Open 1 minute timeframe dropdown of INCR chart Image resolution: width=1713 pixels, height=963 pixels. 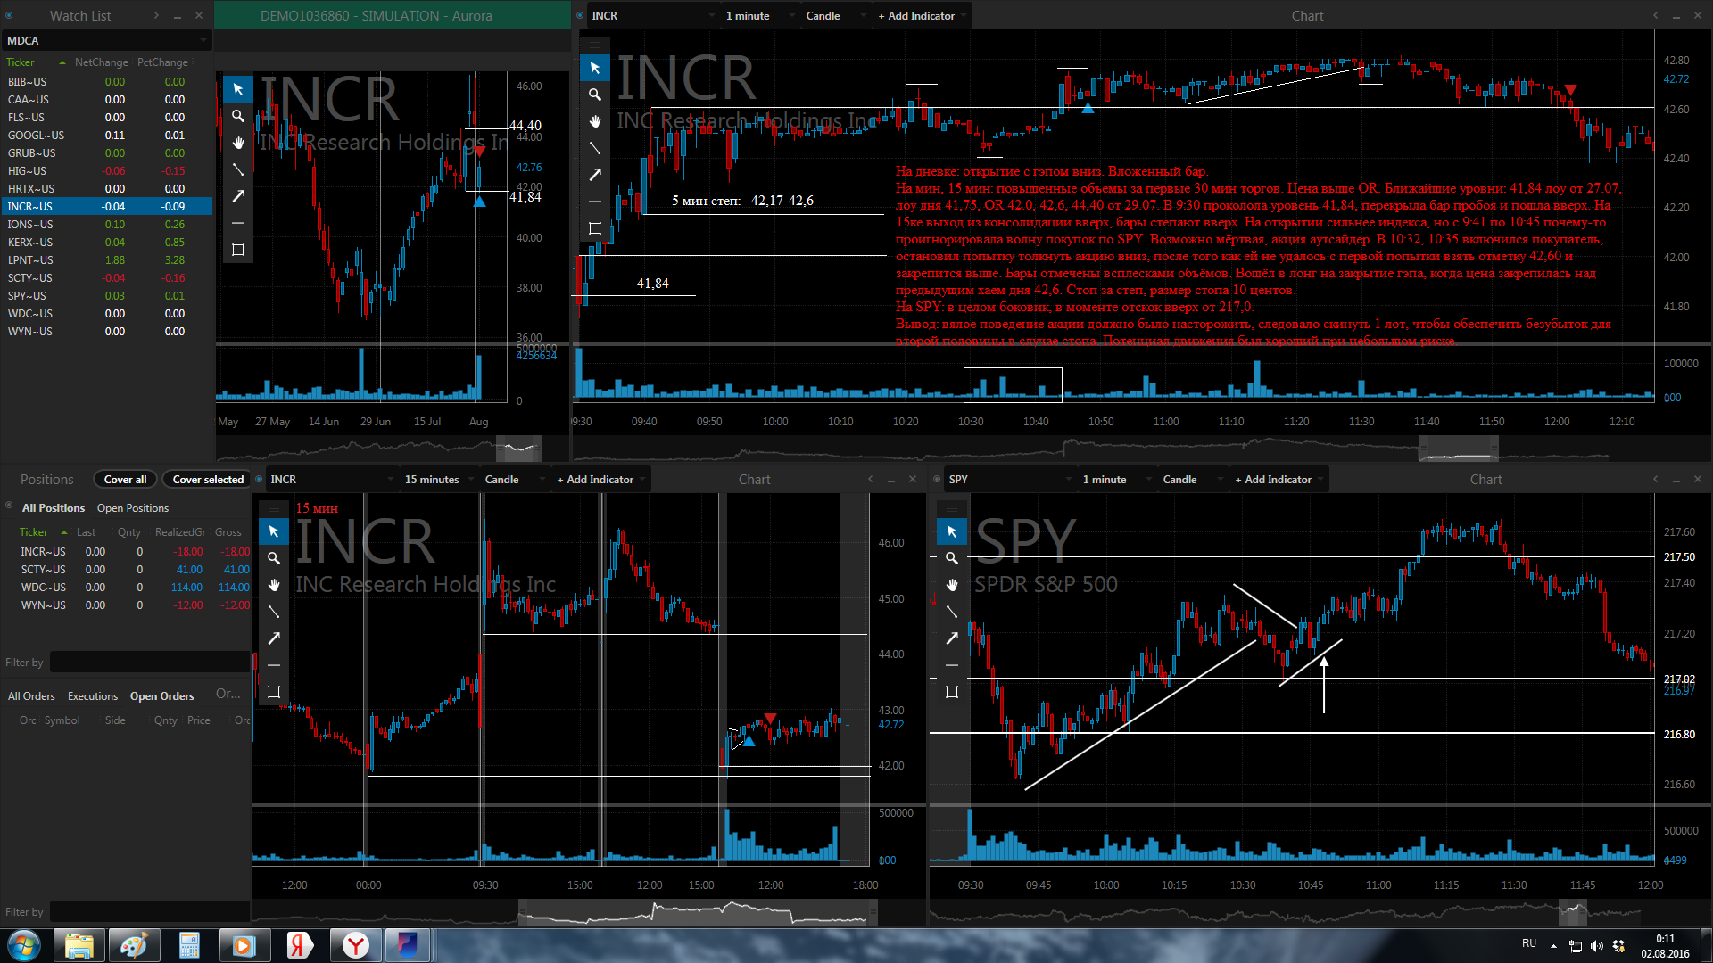(759, 15)
